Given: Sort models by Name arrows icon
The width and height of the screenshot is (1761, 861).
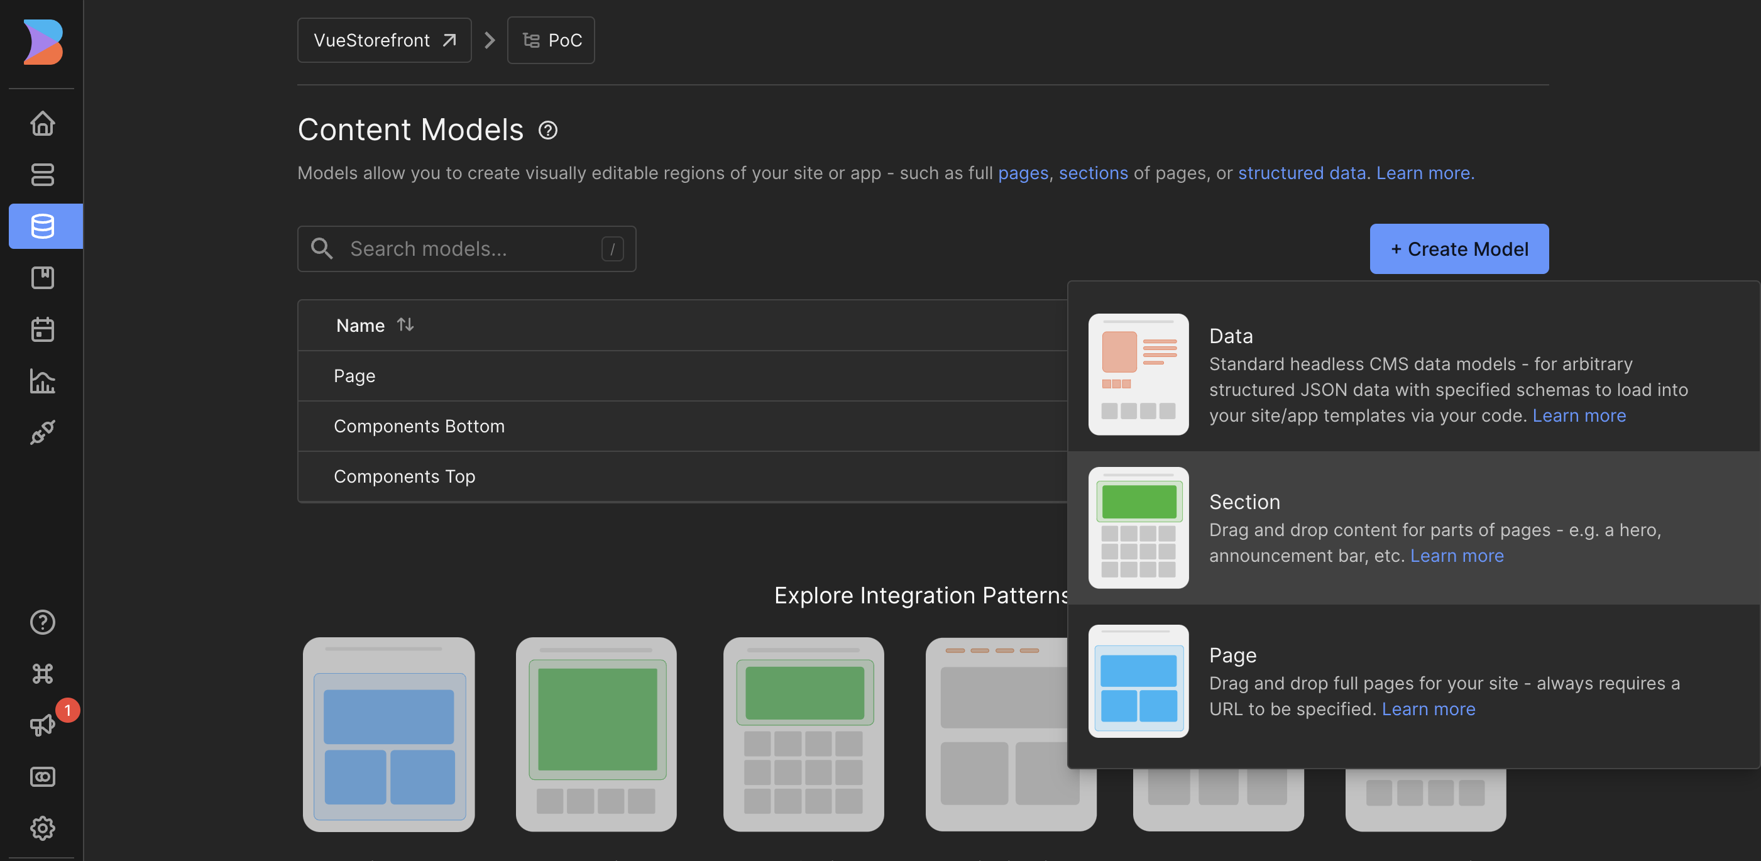Looking at the screenshot, I should (x=405, y=324).
